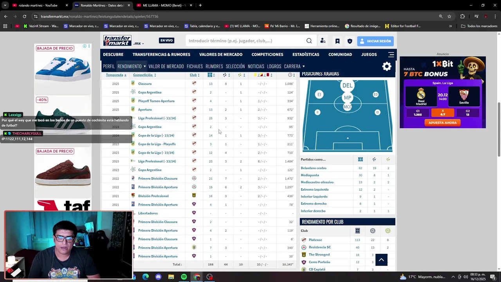This screenshot has width=501, height=282.
Task: Open Transferencias & Rumores menu
Action: click(161, 54)
